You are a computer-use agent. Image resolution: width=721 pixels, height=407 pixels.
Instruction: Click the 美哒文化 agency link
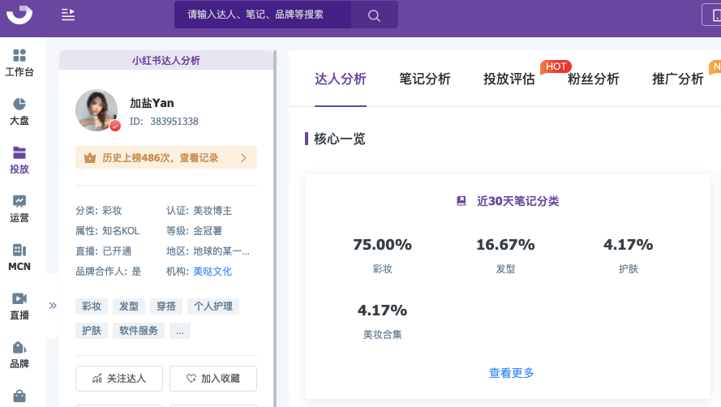(212, 272)
